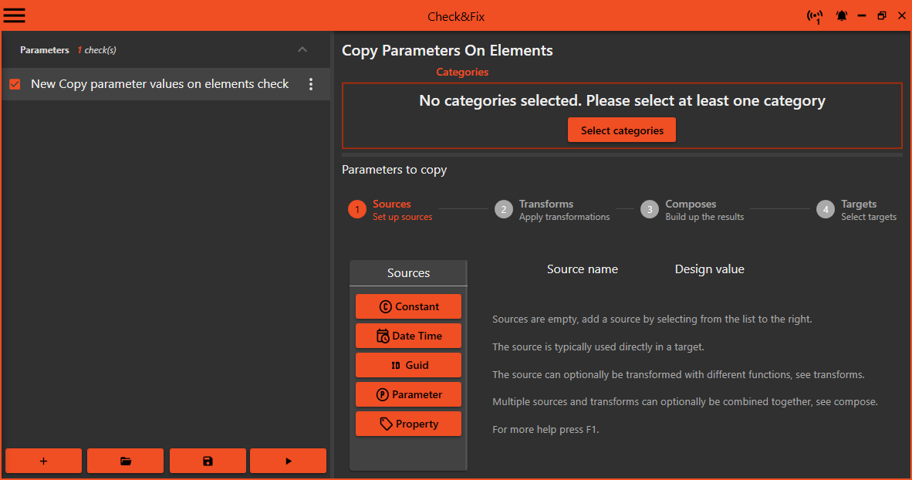
Task: Add a Guid source
Action: point(408,364)
